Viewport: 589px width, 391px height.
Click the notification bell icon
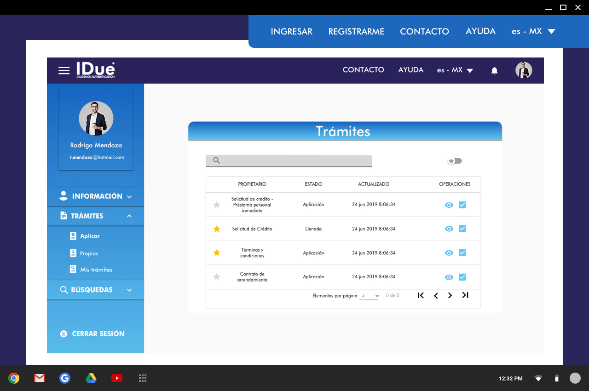[494, 70]
